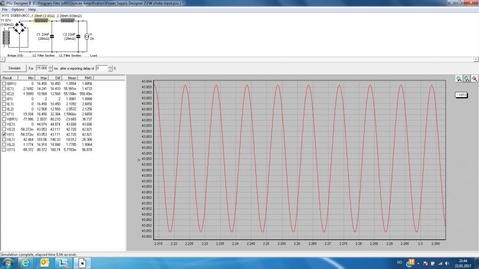This screenshot has height=269, width=479.
Task: Open Internet Explorer from the taskbar
Action: click(x=26, y=263)
